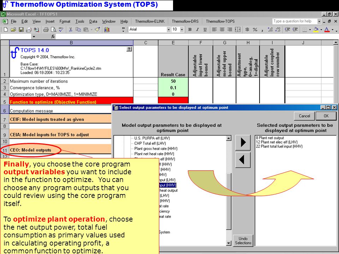Copy selection using the Copy icon
The height and width of the screenshot is (254, 339).
tap(78, 30)
